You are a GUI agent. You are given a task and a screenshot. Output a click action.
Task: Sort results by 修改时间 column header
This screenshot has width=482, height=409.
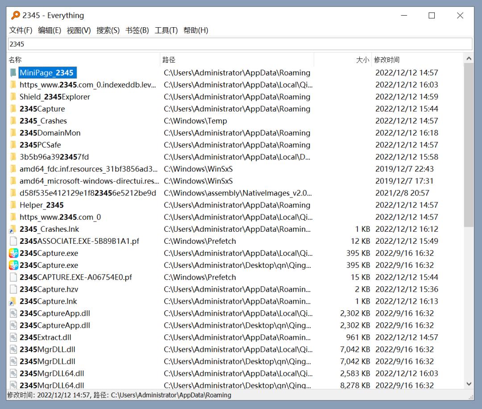417,60
